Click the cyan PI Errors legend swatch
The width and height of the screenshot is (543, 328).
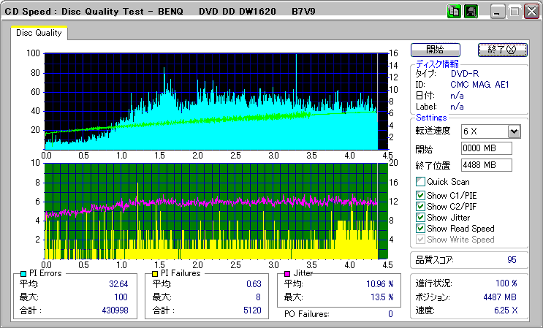pyautogui.click(x=23, y=273)
